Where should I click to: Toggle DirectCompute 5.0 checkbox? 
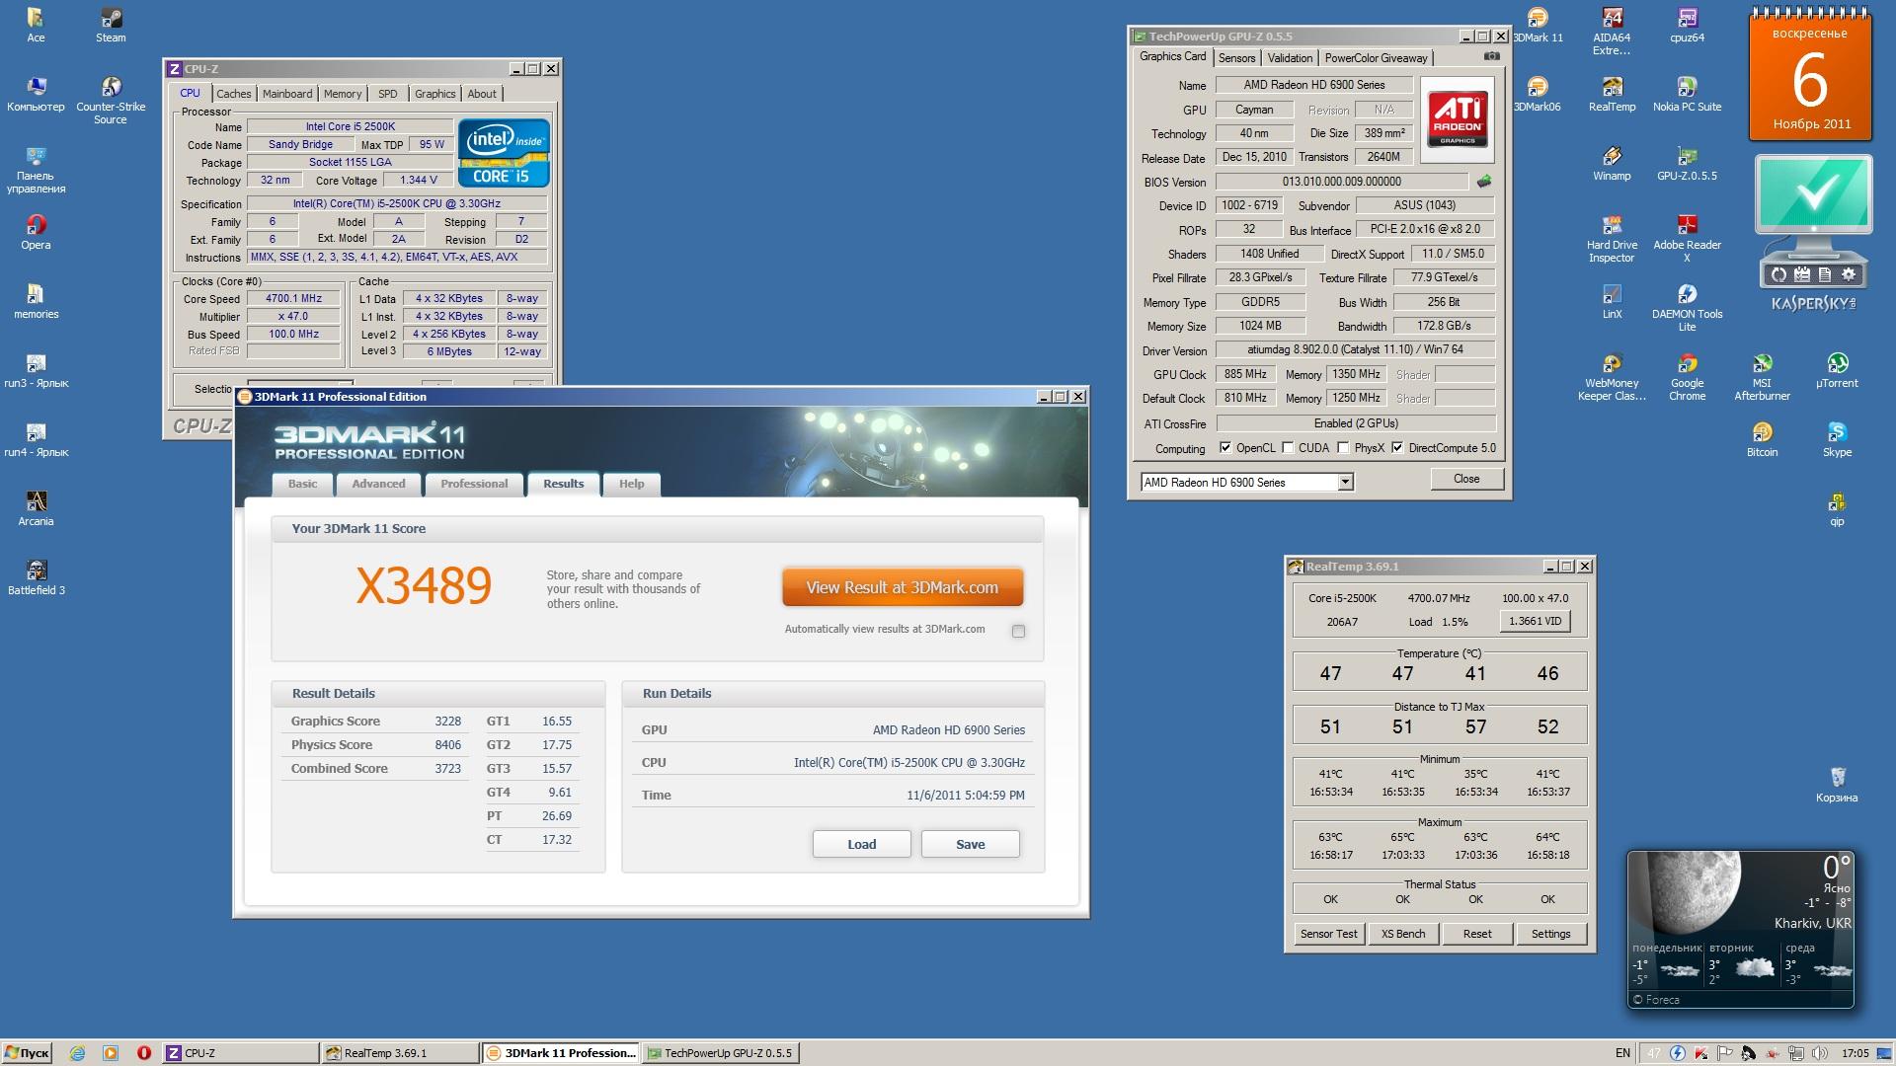[x=1397, y=448]
